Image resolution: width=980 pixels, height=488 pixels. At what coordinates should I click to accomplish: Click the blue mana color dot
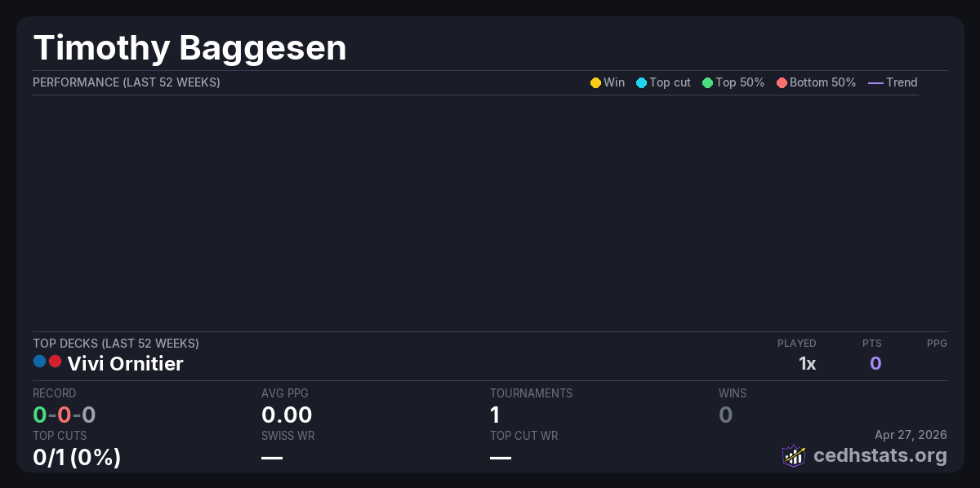click(x=40, y=361)
